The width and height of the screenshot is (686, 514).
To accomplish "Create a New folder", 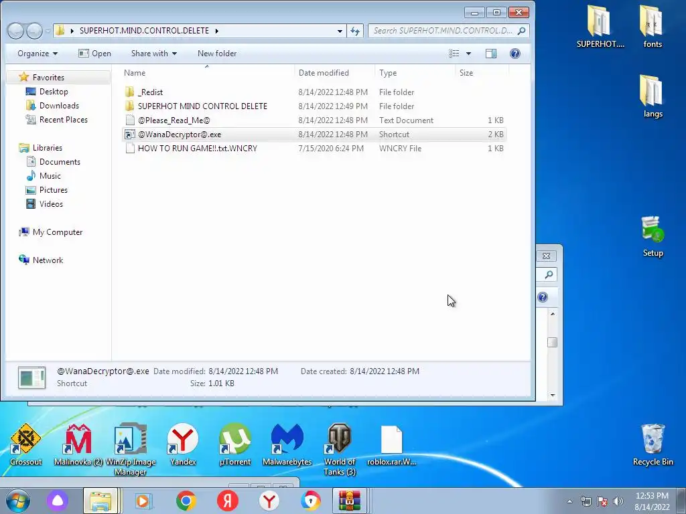I will pos(217,54).
